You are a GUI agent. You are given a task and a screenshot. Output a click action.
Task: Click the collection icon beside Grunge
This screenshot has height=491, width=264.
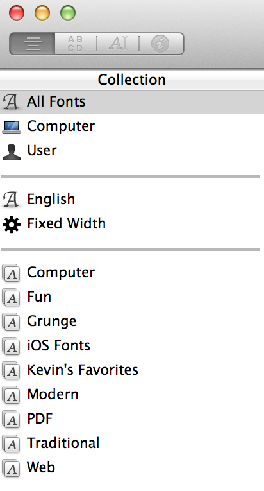[x=12, y=322]
